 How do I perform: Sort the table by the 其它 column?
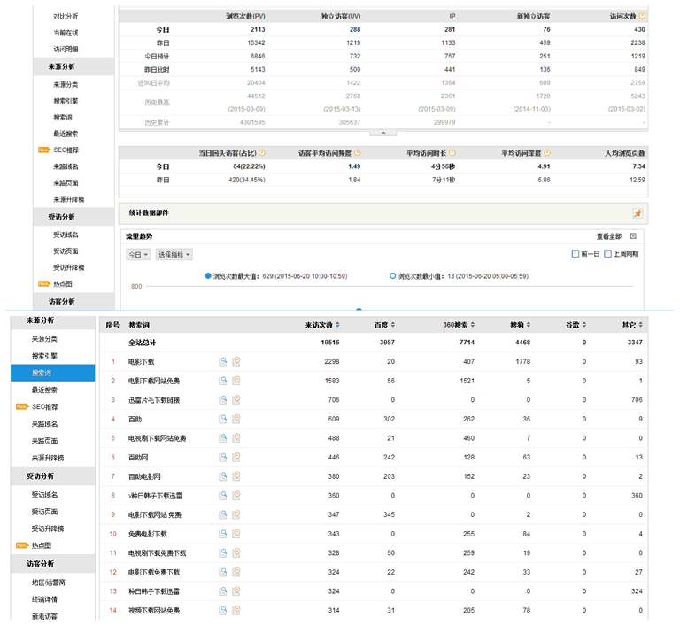[640, 325]
